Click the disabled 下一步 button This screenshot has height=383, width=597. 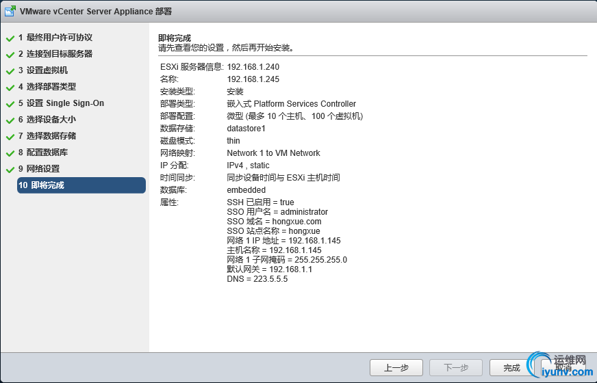click(x=456, y=367)
